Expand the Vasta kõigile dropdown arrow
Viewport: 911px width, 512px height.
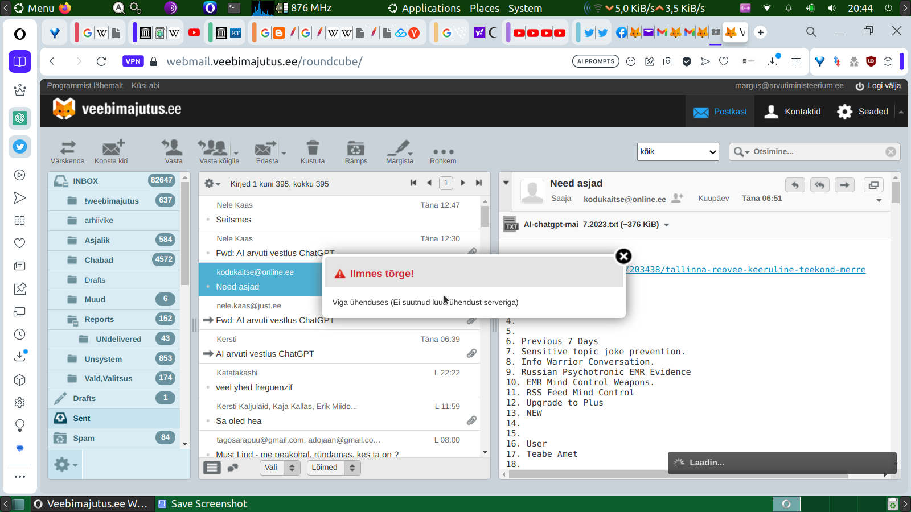tap(236, 152)
